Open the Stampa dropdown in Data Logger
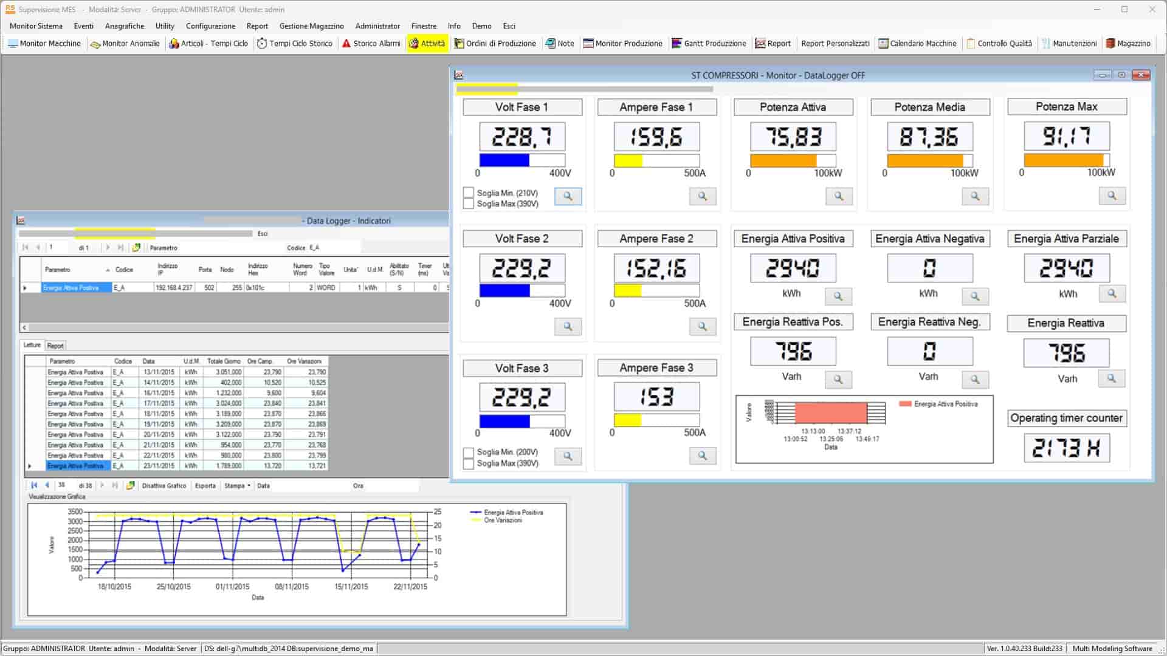The width and height of the screenshot is (1167, 656). click(x=237, y=486)
